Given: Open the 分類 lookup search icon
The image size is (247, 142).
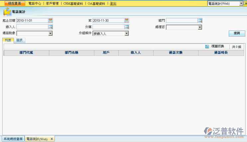Looking at the screenshot, I should point(127,27).
